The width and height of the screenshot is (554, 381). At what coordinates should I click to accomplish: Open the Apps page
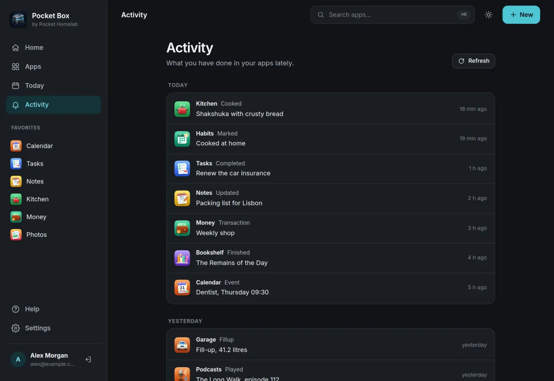click(x=54, y=67)
